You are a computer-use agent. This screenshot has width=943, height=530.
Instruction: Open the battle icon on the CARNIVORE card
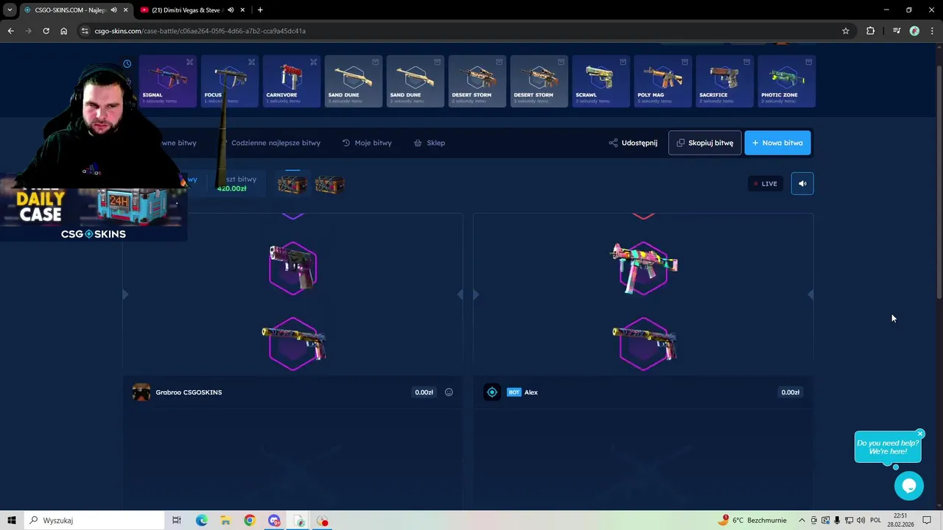click(x=313, y=62)
